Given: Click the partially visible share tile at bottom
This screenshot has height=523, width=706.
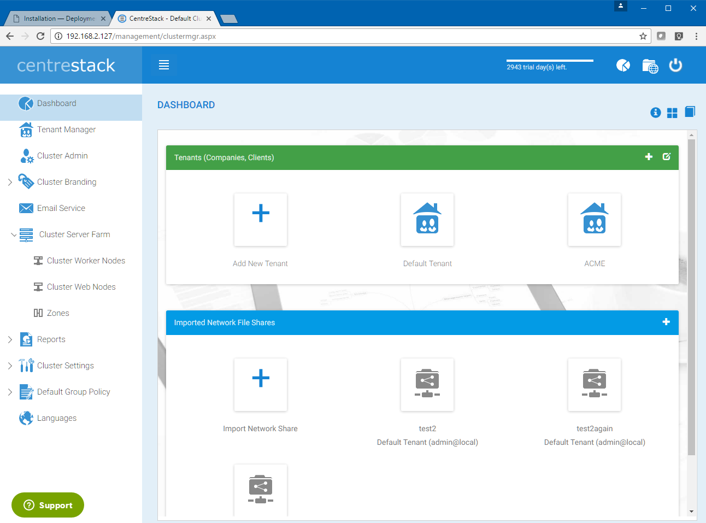Looking at the screenshot, I should point(261,490).
